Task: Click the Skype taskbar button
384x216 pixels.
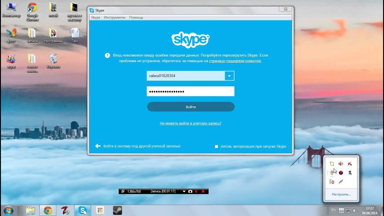Action: tap(82, 211)
